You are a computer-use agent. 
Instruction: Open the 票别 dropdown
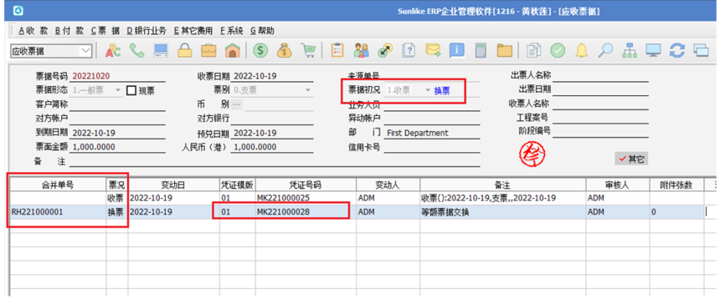click(308, 90)
